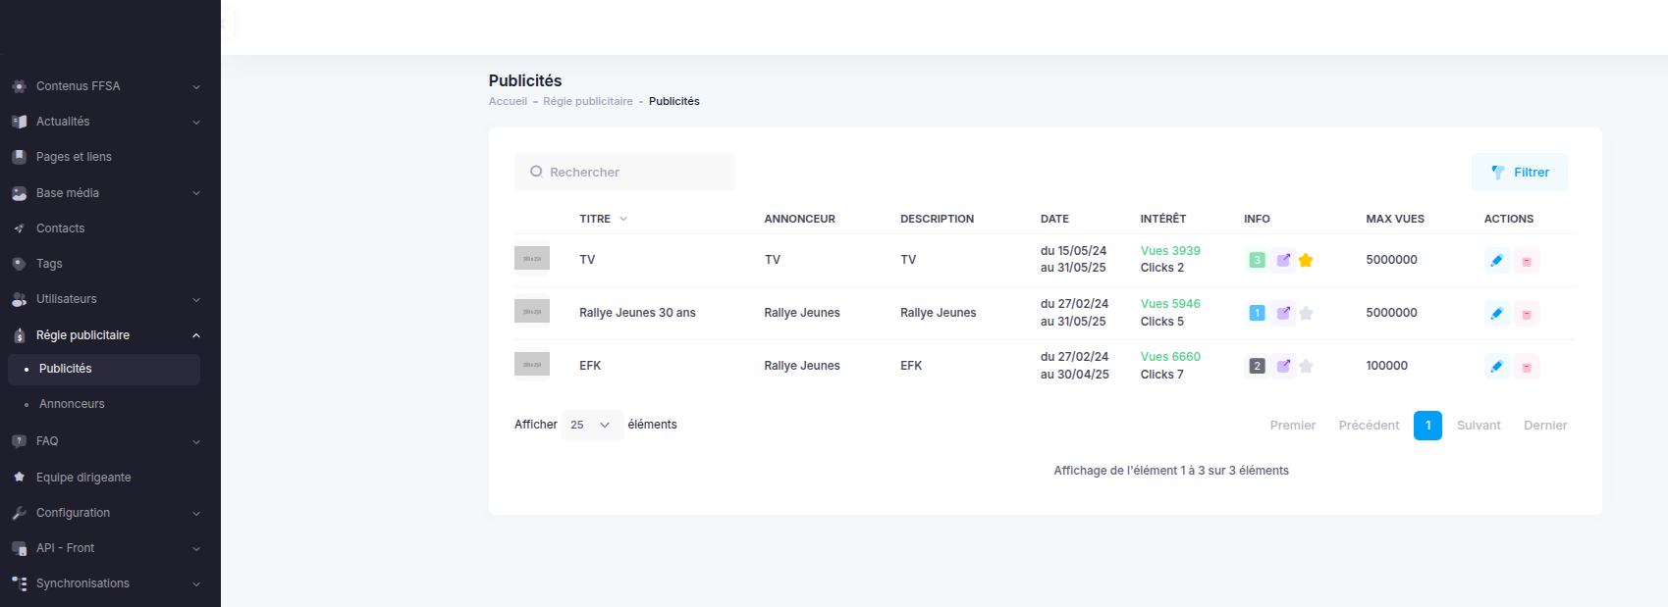
Task: Edit the EFK advertisement pencil icon
Action: (1497, 367)
